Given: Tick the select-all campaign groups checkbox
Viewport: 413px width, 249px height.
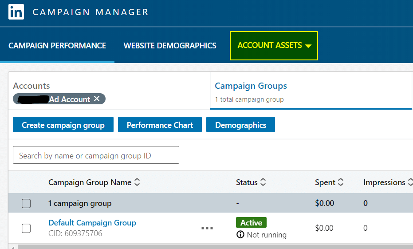Looking at the screenshot, I should click(26, 203).
